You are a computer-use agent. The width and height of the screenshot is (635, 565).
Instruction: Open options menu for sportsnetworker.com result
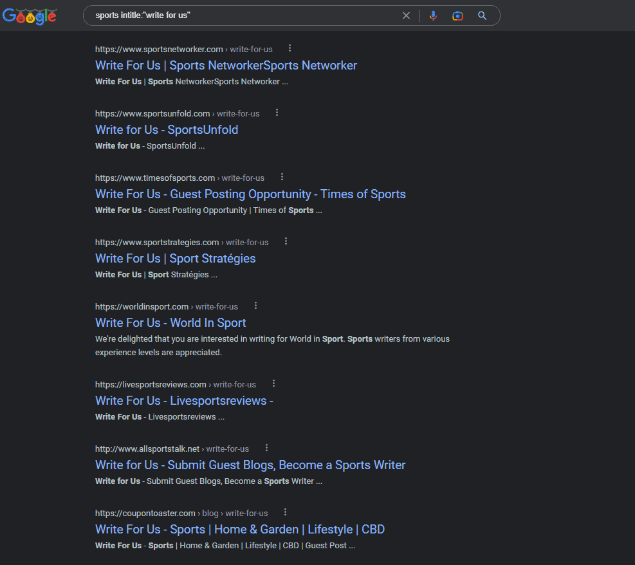coord(290,48)
